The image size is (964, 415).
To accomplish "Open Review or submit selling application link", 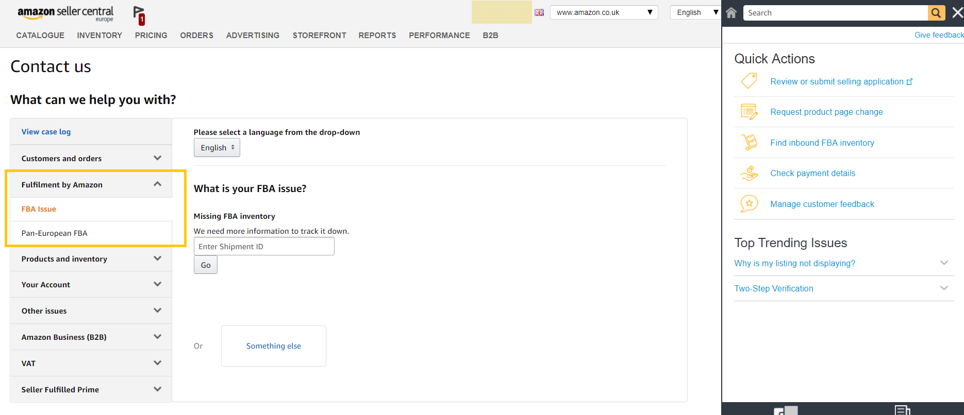I will pos(837,81).
